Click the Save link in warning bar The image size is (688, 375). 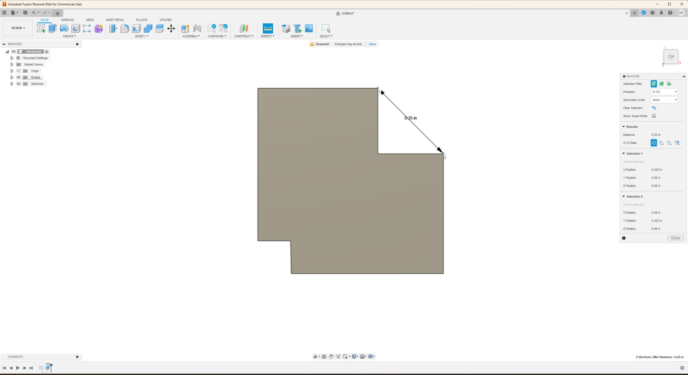[x=372, y=44]
